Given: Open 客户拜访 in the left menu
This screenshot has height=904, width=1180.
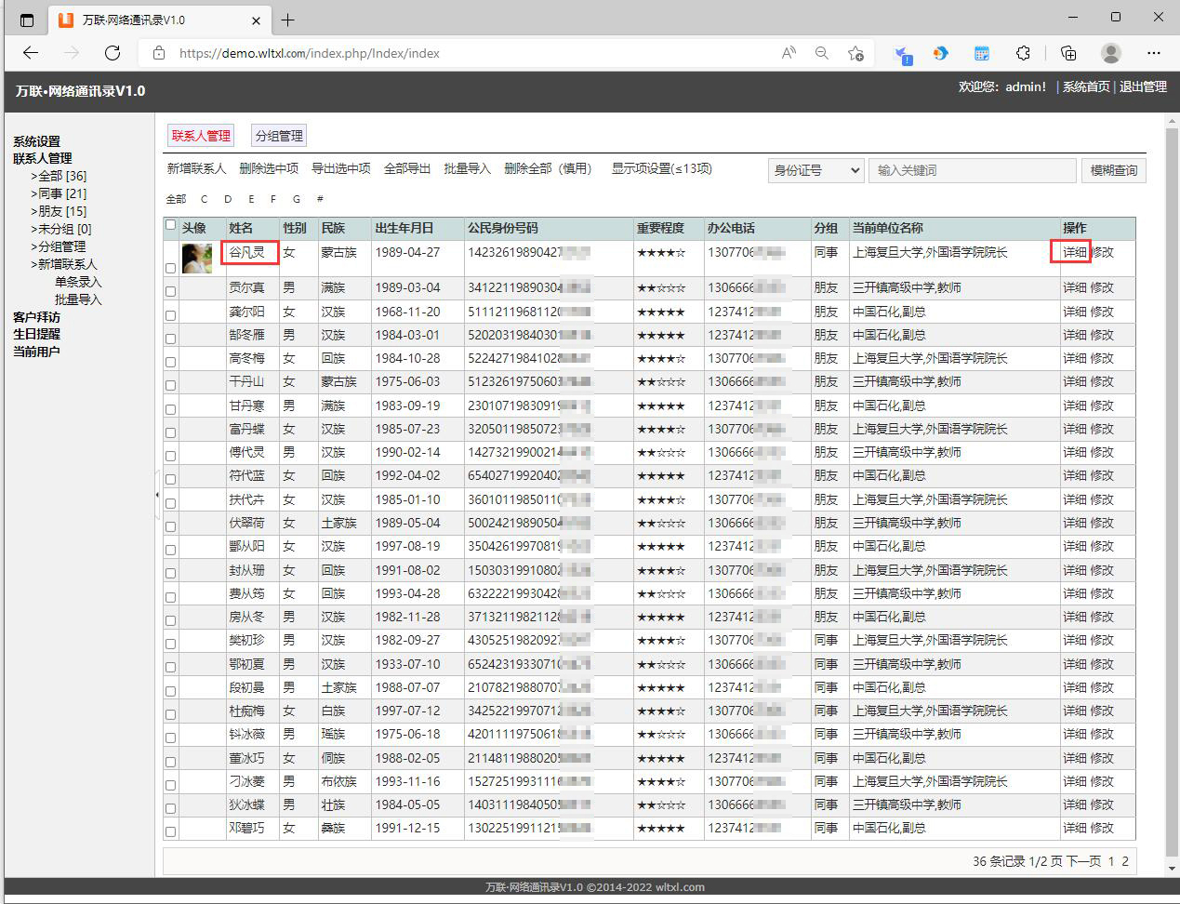Looking at the screenshot, I should (x=36, y=317).
